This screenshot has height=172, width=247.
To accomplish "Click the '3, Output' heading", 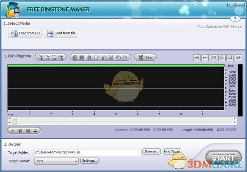I will coord(12,144).
